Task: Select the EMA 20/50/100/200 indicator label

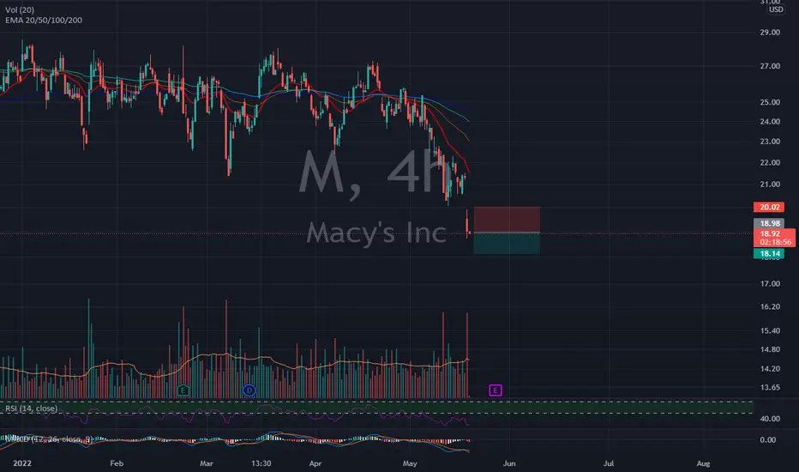Action: tap(44, 21)
